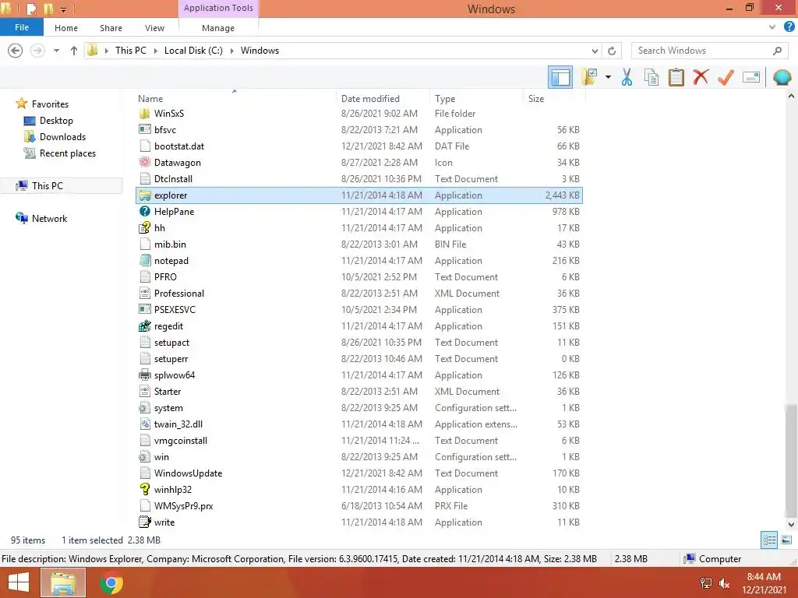Screen dimensions: 798x598
Task: Click the folder options toolbar icon
Action: (589, 77)
